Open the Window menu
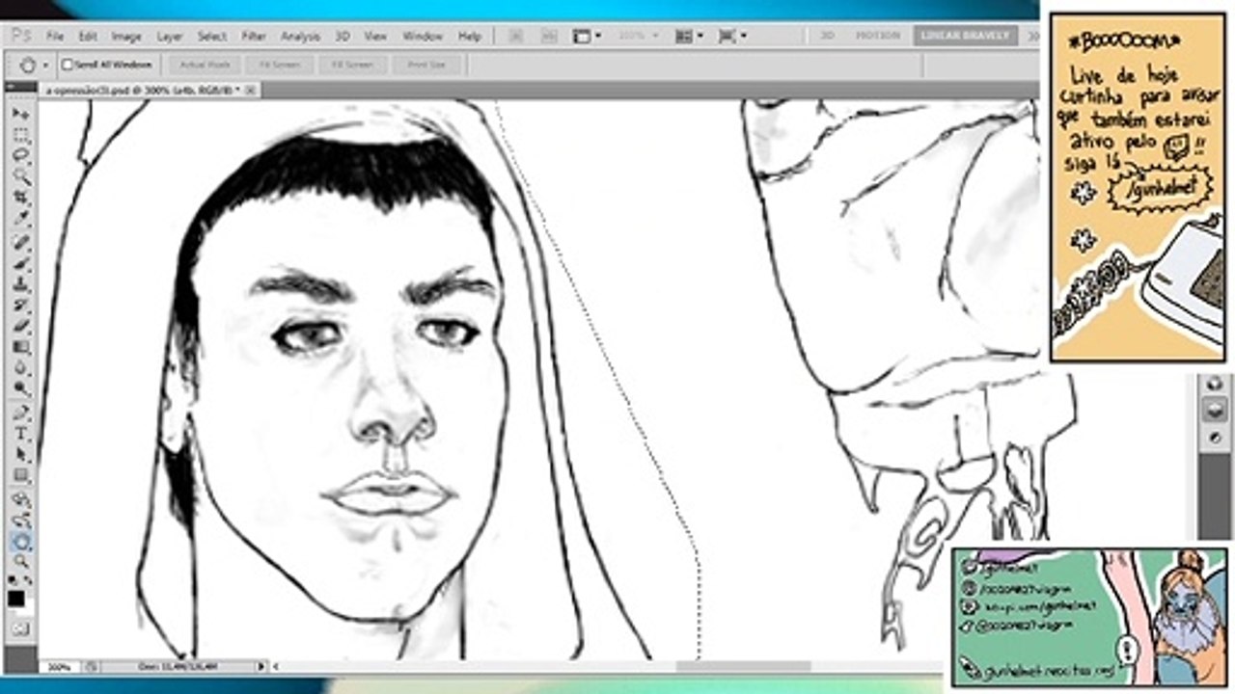Screen dimensions: 1235x694 423,36
